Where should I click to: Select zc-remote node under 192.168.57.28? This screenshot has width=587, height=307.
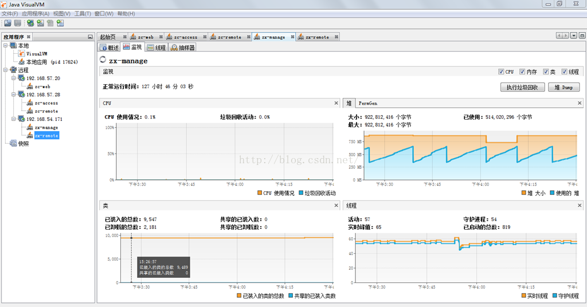(46, 111)
